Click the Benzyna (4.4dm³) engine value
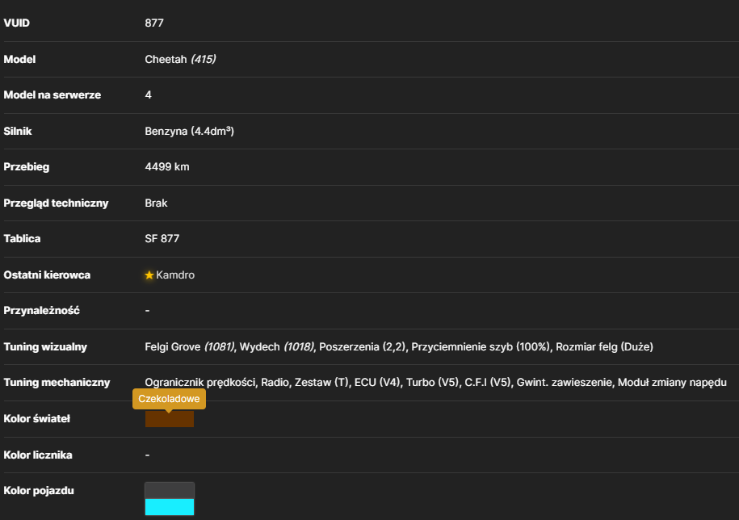Viewport: 739px width, 520px height. (x=190, y=131)
